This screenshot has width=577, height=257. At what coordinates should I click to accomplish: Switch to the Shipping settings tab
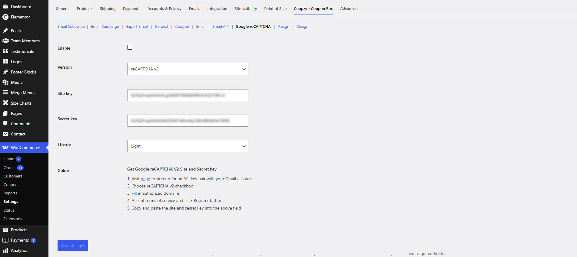108,8
